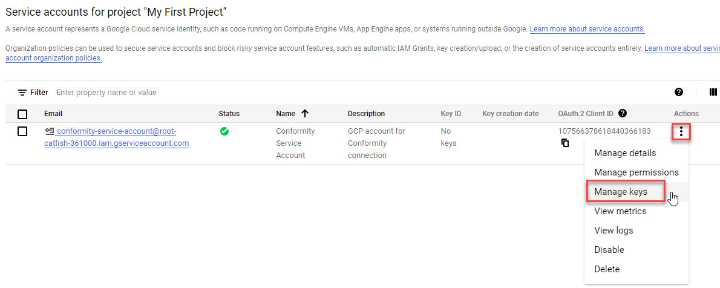Copy the OAuth 2 Client ID
Image resolution: width=720 pixels, height=288 pixels.
565,143
